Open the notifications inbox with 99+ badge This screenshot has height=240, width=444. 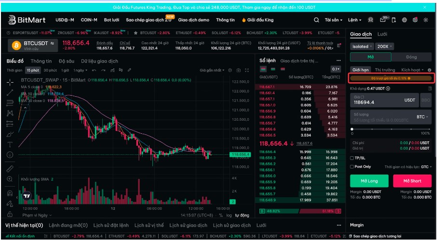383,20
